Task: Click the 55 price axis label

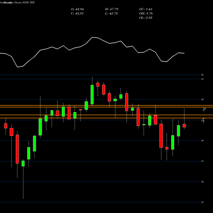Action: (x=202, y=79)
